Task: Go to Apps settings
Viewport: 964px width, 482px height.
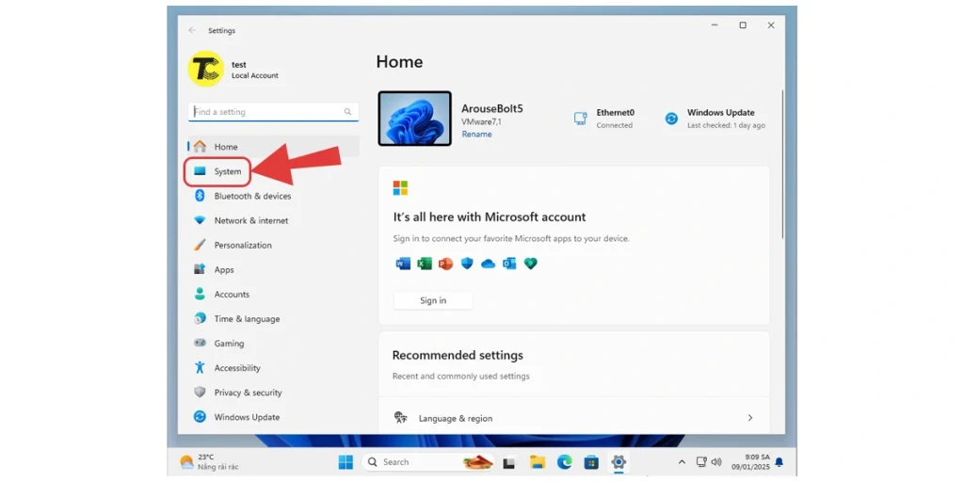Action: tap(223, 269)
